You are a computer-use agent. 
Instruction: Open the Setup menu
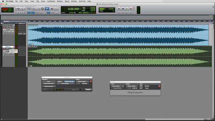coord(67,1)
